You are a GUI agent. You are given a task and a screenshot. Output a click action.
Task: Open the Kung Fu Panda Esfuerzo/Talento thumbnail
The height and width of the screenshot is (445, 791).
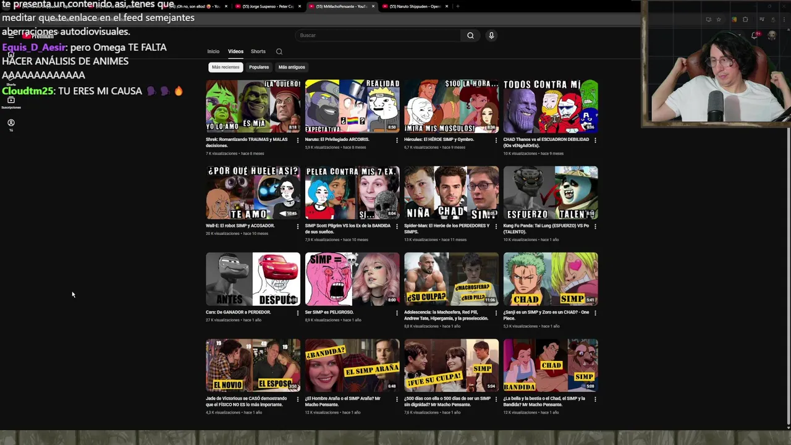[x=551, y=193]
